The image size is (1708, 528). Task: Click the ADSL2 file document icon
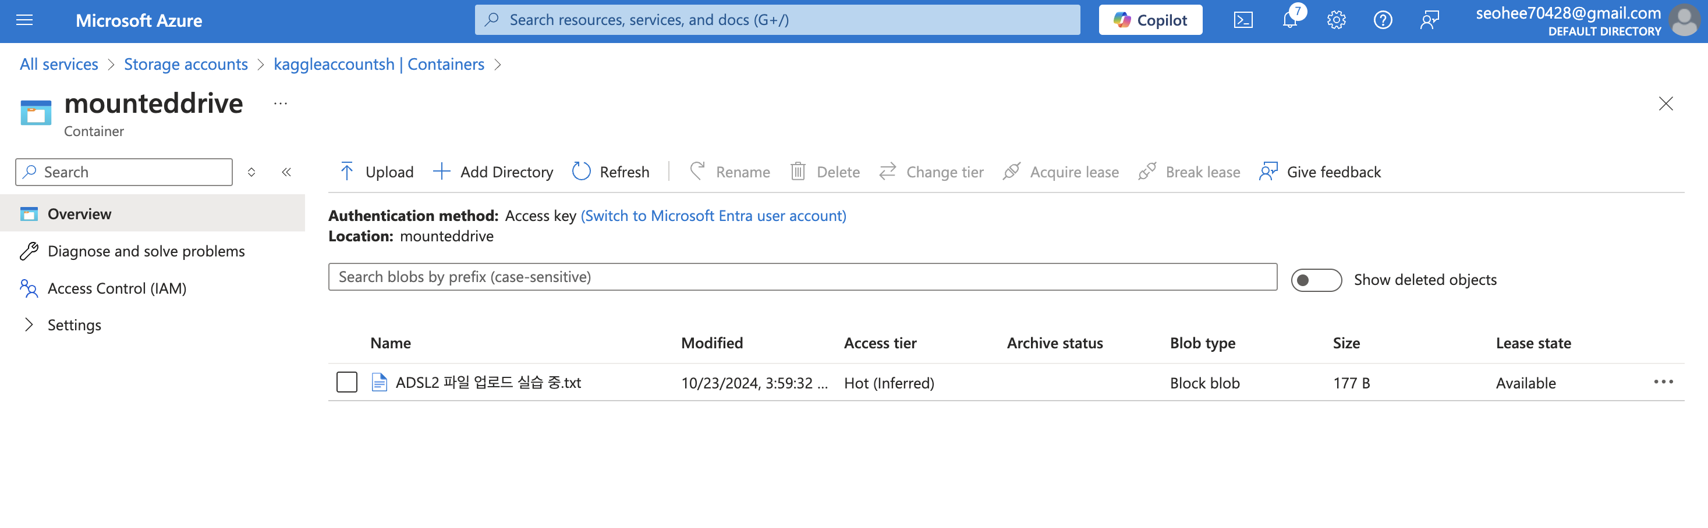pos(379,382)
